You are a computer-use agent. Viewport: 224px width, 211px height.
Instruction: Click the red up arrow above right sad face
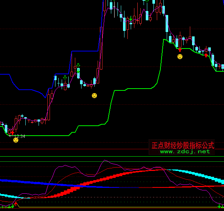tap(180, 50)
